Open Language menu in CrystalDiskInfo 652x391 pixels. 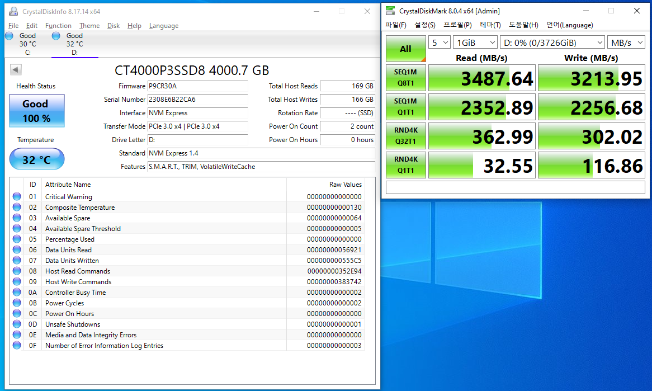click(x=164, y=26)
